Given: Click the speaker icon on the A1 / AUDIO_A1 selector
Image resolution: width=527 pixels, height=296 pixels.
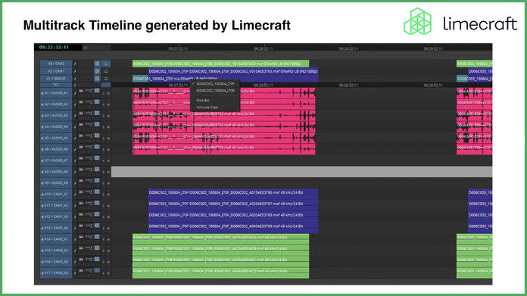Looking at the screenshot, I should [x=42, y=93].
